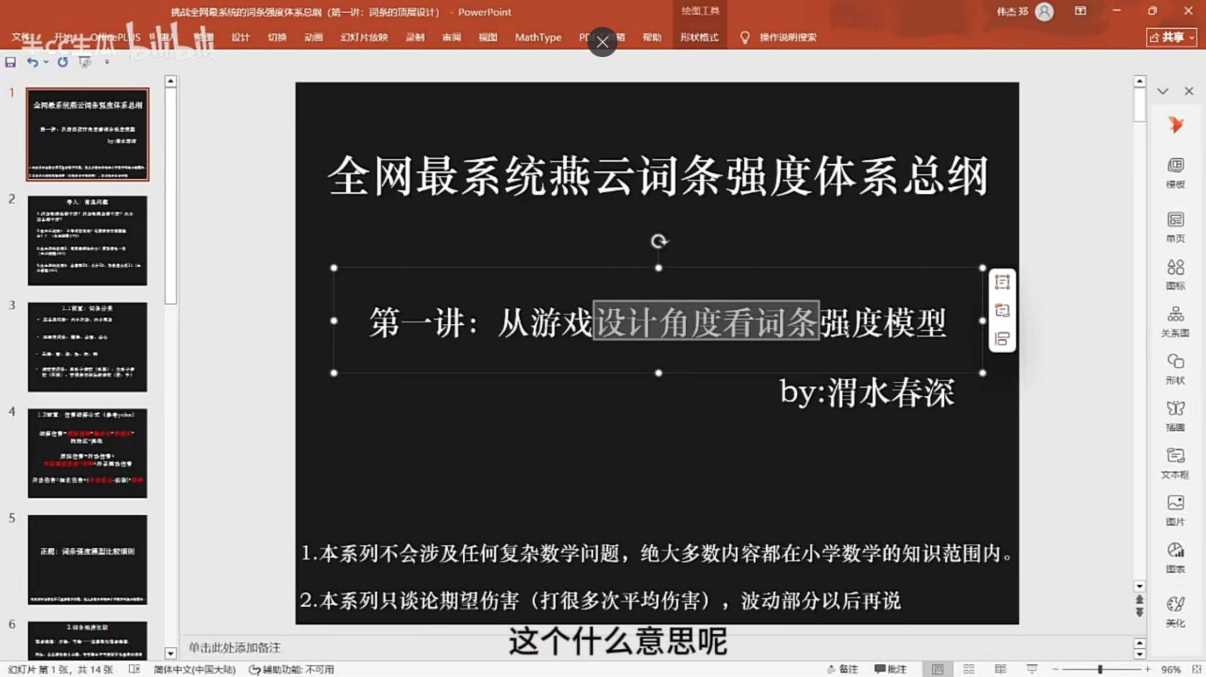The width and height of the screenshot is (1206, 677).
Task: Switch to Reading view
Action: (1001, 670)
